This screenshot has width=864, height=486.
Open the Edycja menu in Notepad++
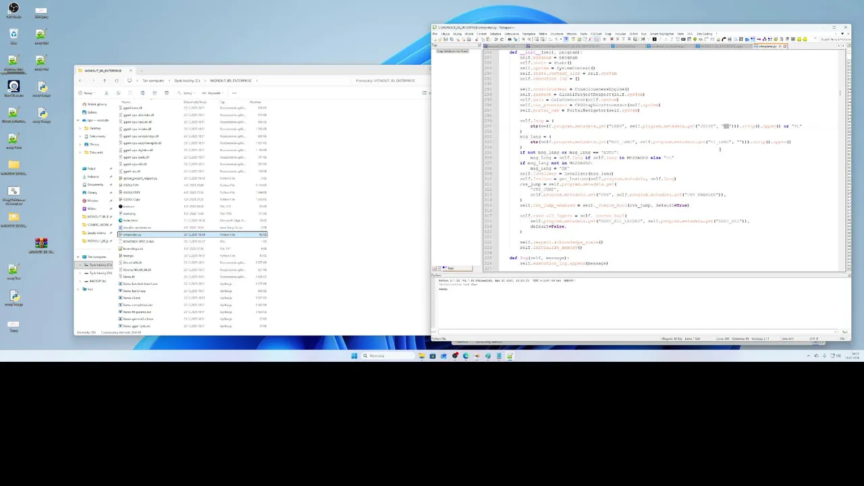(446, 34)
